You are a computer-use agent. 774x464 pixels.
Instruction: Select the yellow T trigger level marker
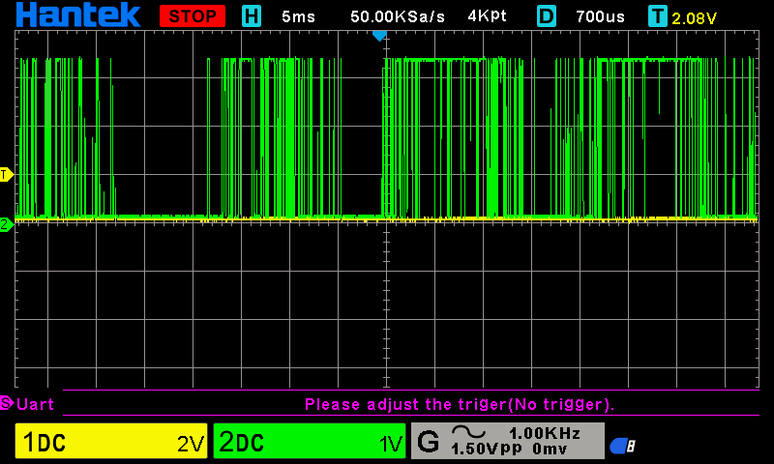[x=6, y=174]
